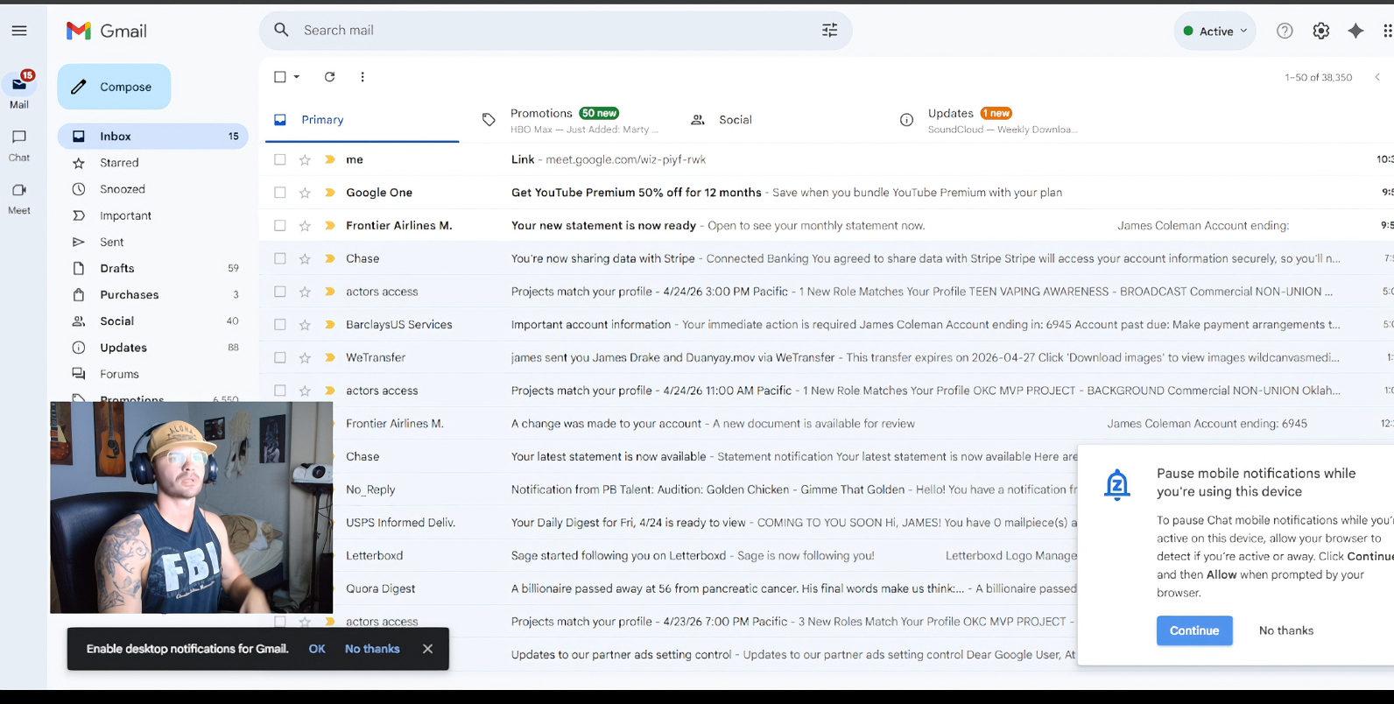Viewport: 1394px width, 704px height.
Task: Click importance marker on the me email
Action: click(330, 159)
